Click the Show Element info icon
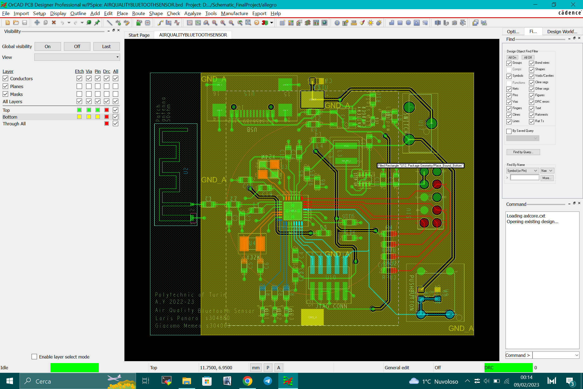The height and width of the screenshot is (389, 583). (337, 23)
